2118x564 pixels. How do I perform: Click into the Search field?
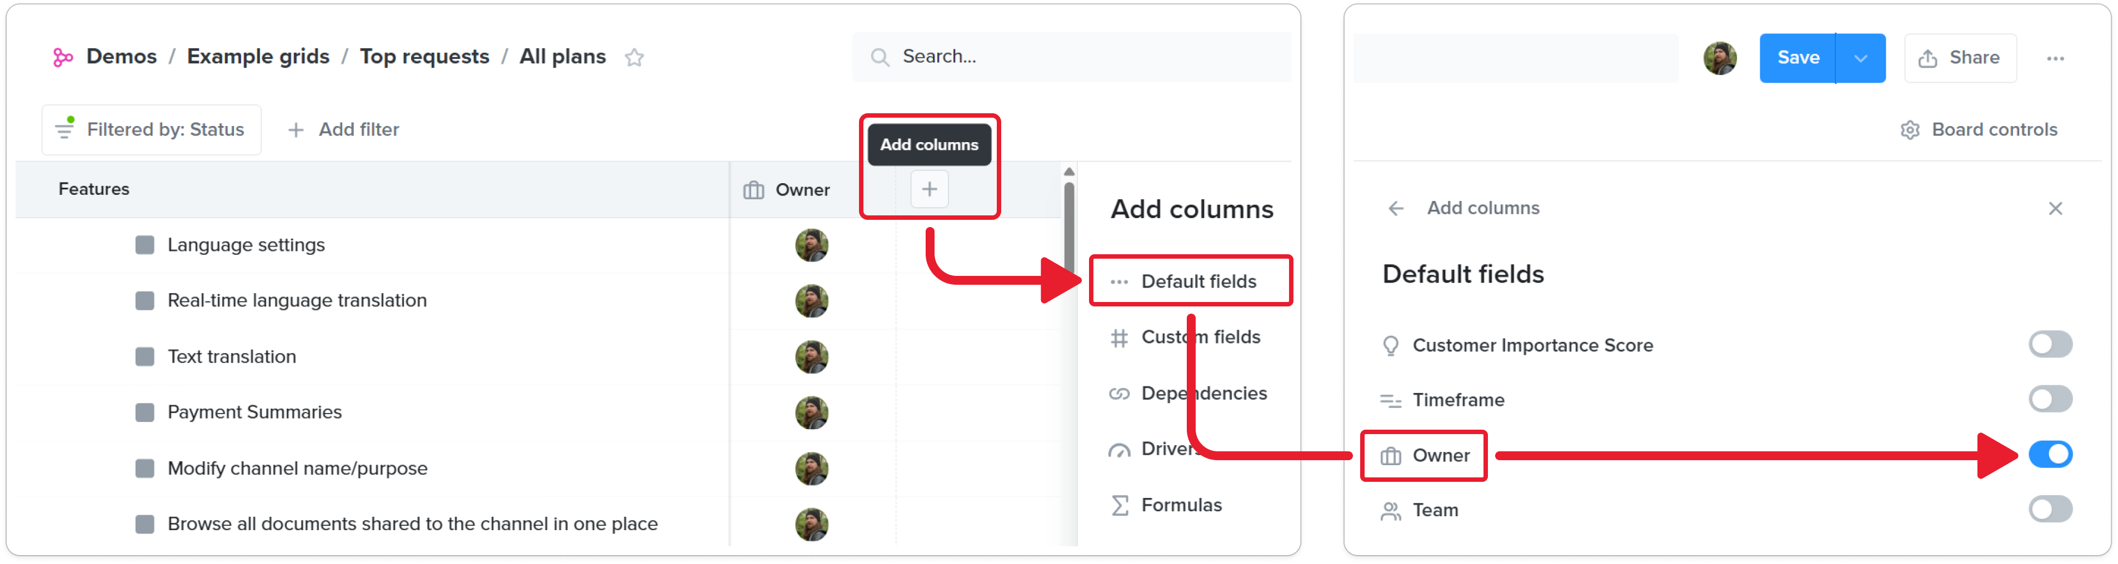coord(1071,57)
